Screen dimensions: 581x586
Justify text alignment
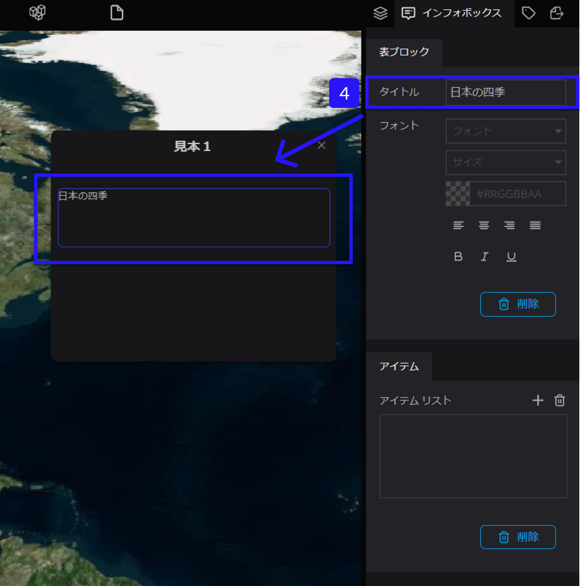pos(535,226)
